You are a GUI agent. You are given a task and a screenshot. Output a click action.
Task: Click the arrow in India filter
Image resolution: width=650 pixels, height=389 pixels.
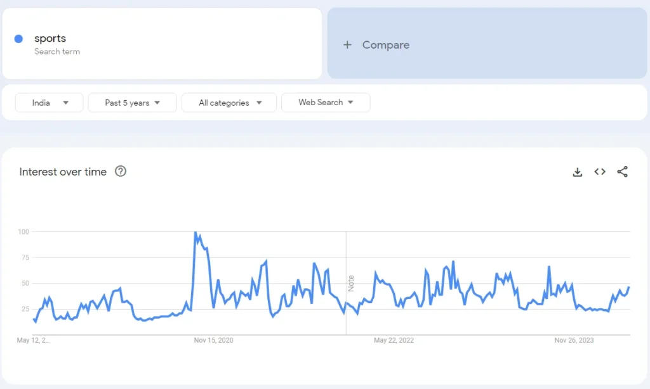pyautogui.click(x=66, y=103)
